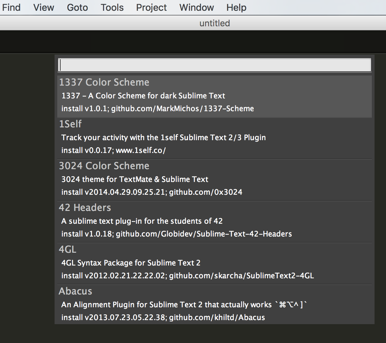This screenshot has width=386, height=343.
Task: Click the 'untitled' window title
Action: click(x=215, y=23)
